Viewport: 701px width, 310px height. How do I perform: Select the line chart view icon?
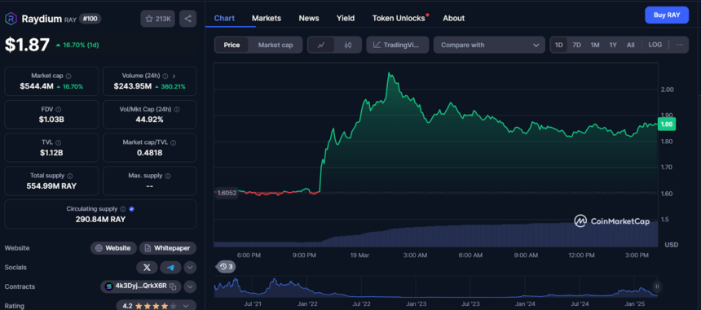coord(321,45)
